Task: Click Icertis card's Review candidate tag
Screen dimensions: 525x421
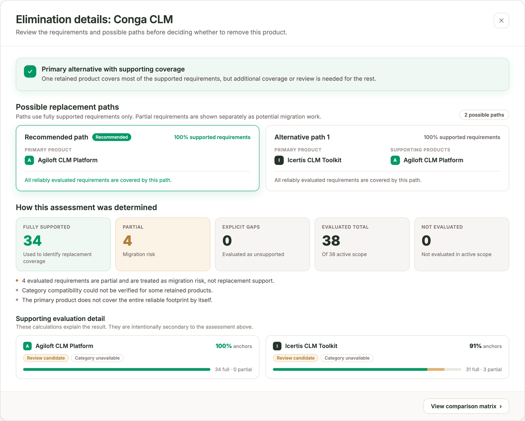Action: (296, 358)
